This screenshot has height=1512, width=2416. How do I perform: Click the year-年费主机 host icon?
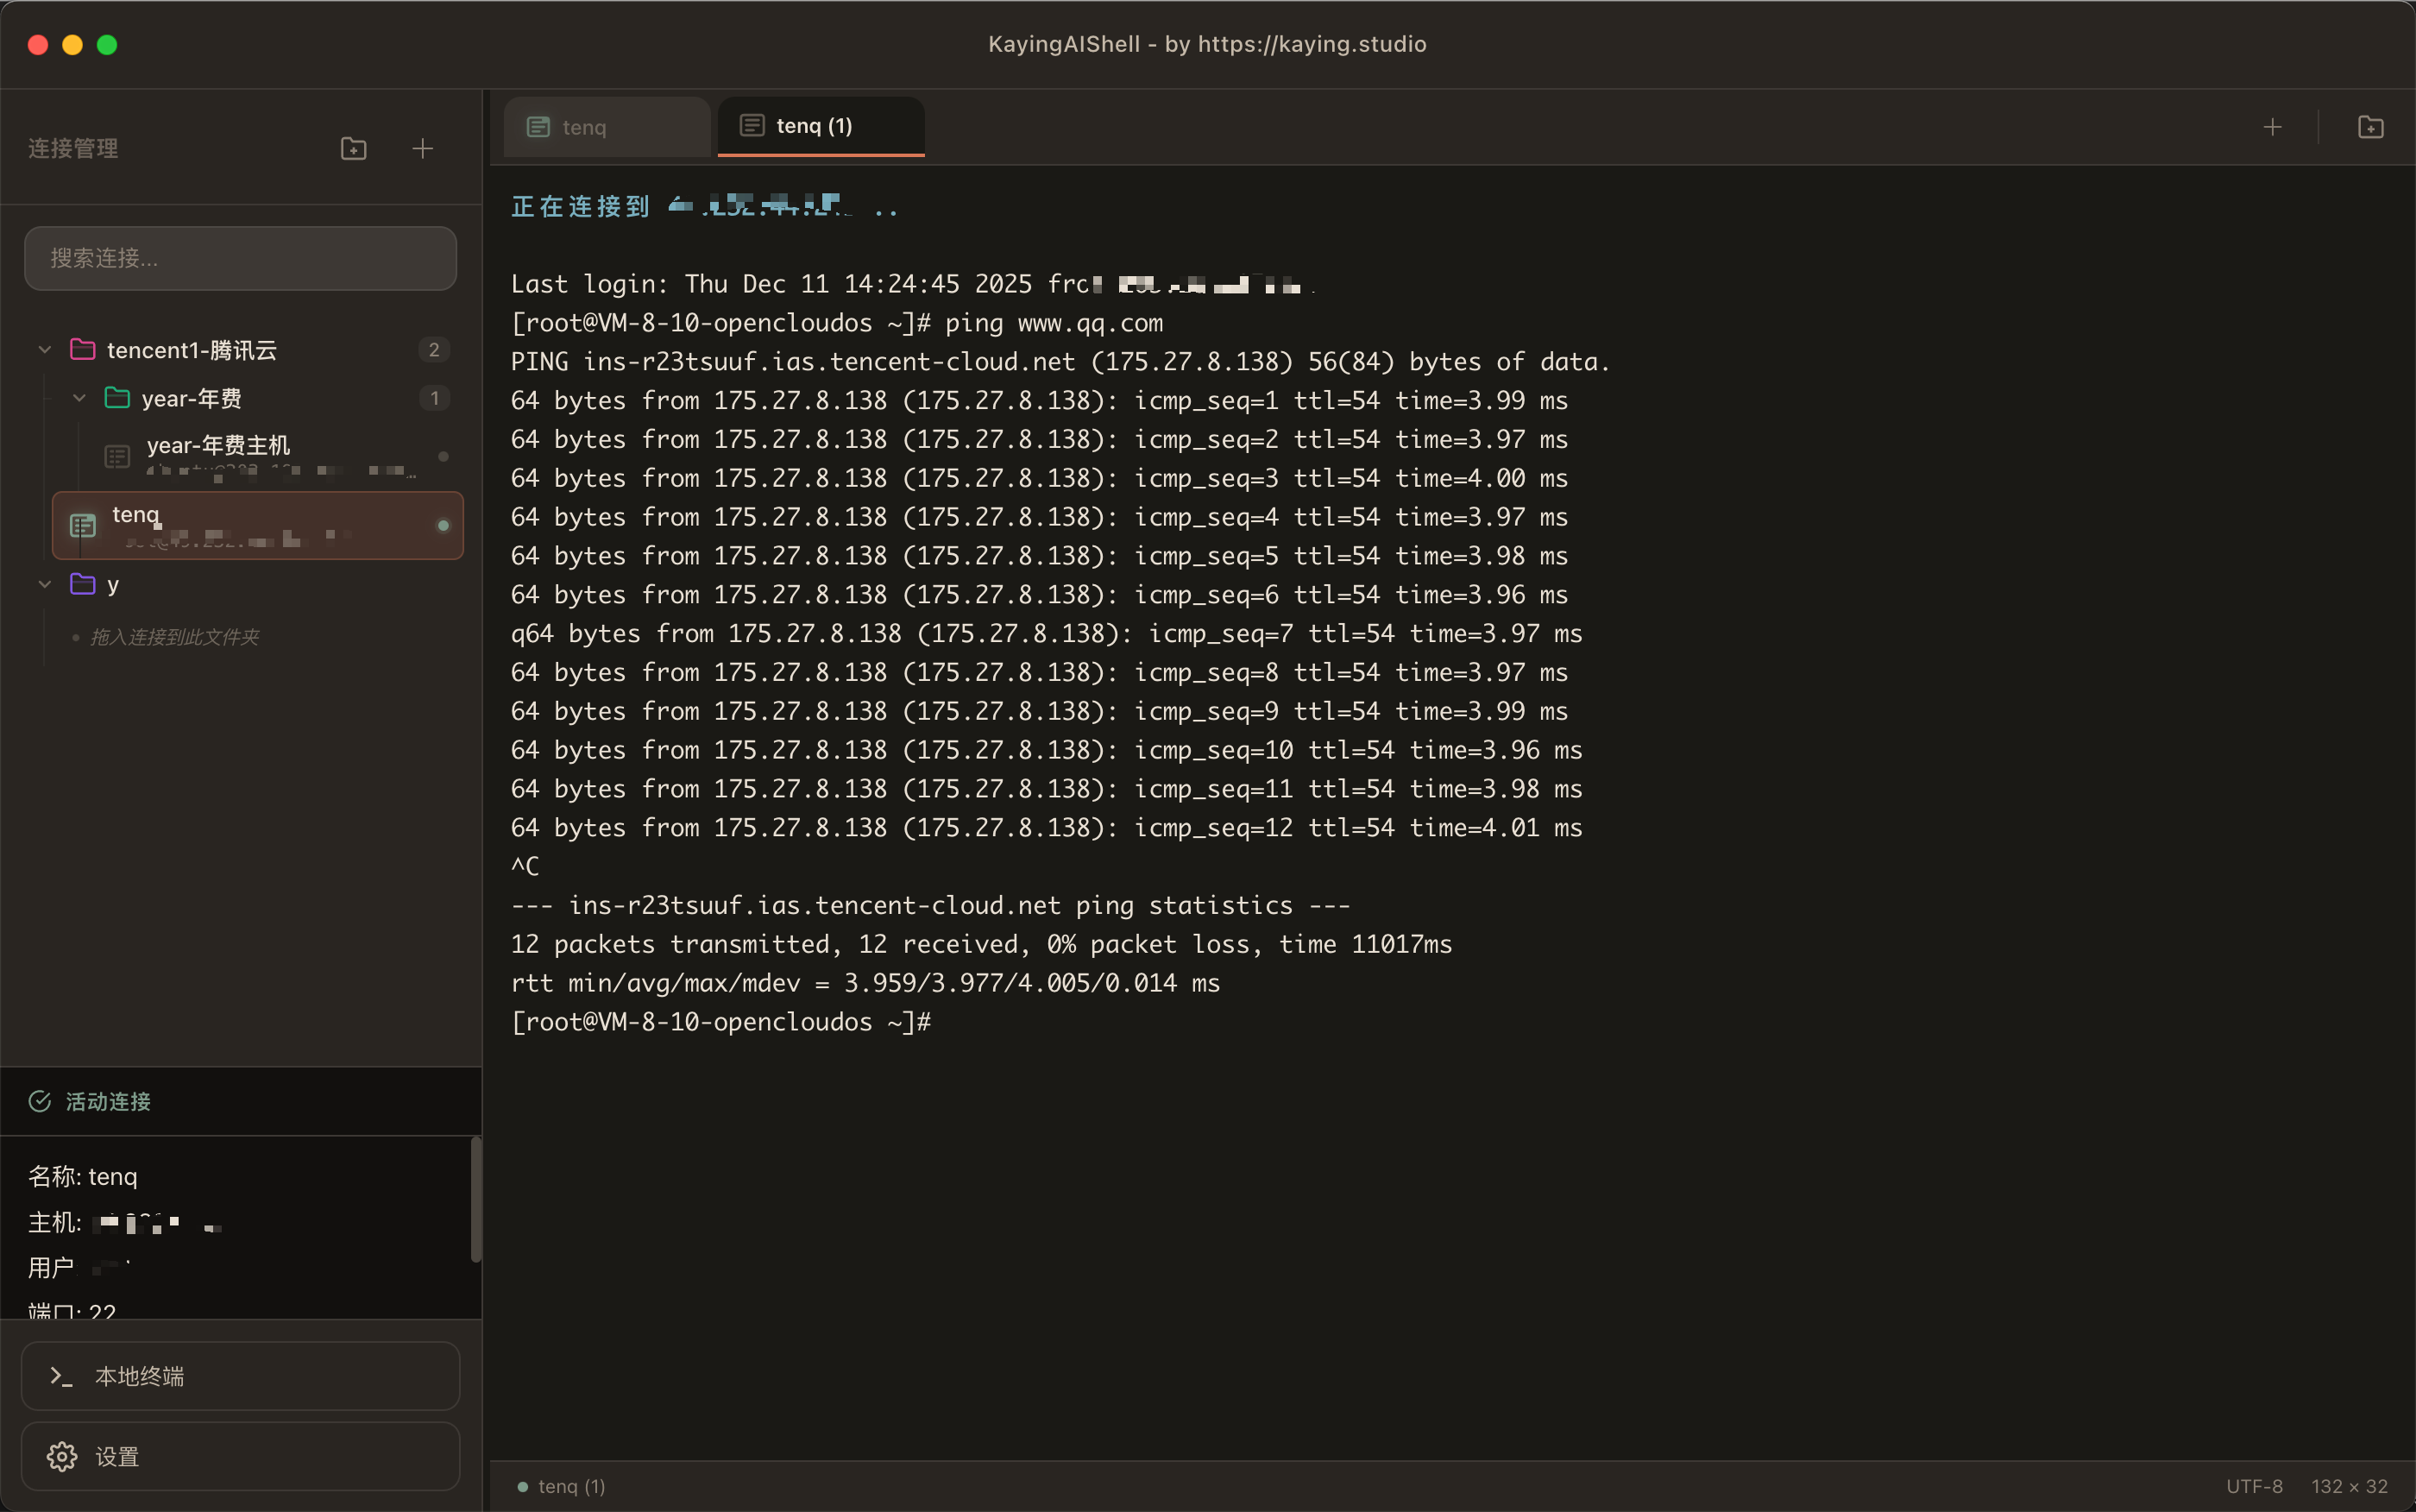tap(117, 457)
